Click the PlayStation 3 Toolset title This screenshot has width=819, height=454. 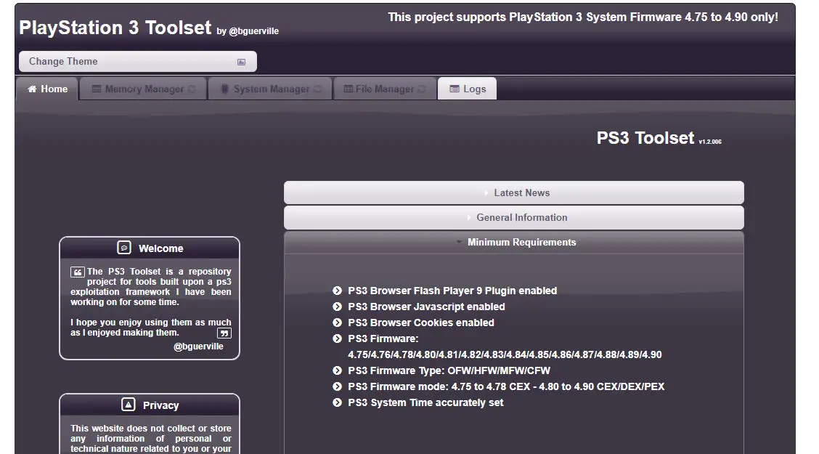tap(115, 28)
